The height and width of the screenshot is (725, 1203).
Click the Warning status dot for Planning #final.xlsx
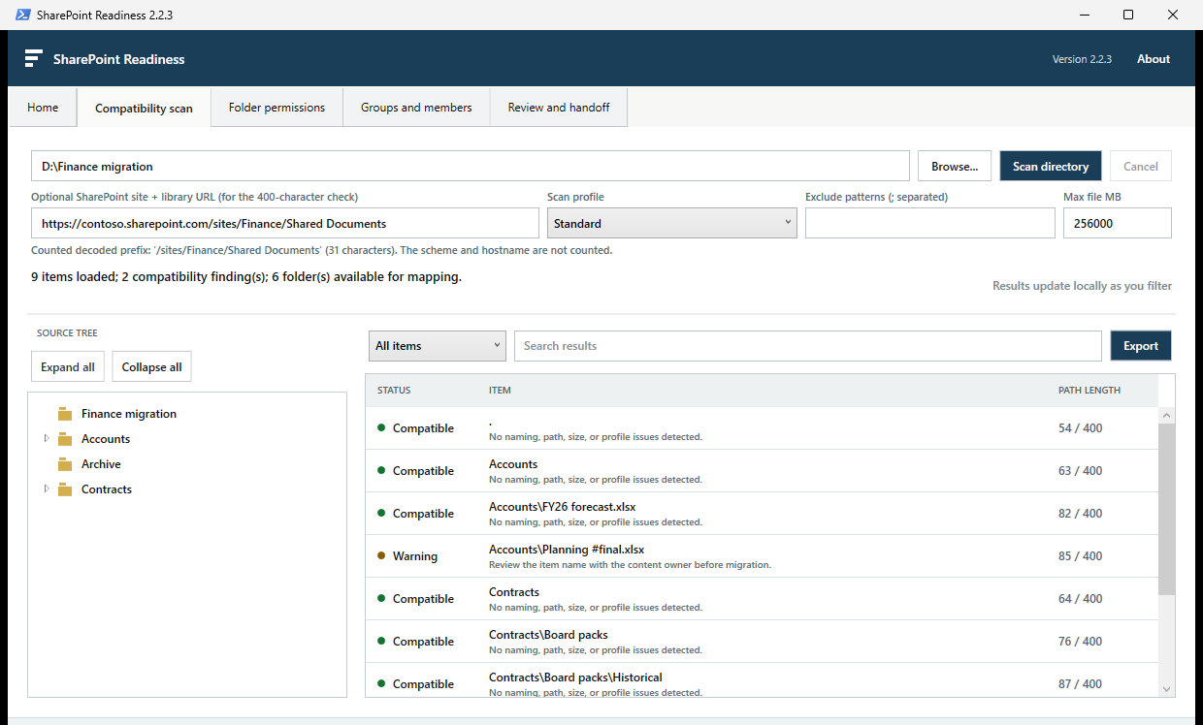pos(381,555)
